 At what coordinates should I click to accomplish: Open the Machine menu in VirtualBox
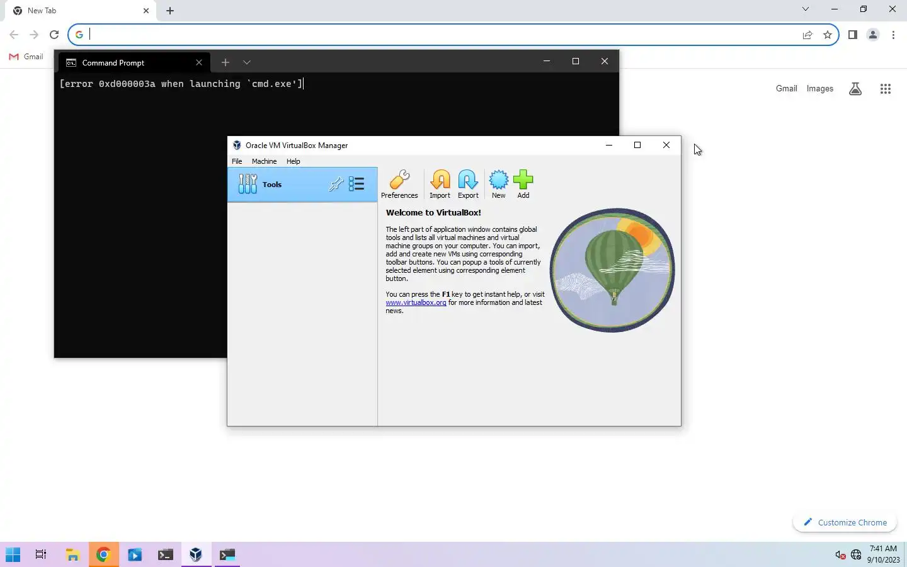(x=264, y=161)
